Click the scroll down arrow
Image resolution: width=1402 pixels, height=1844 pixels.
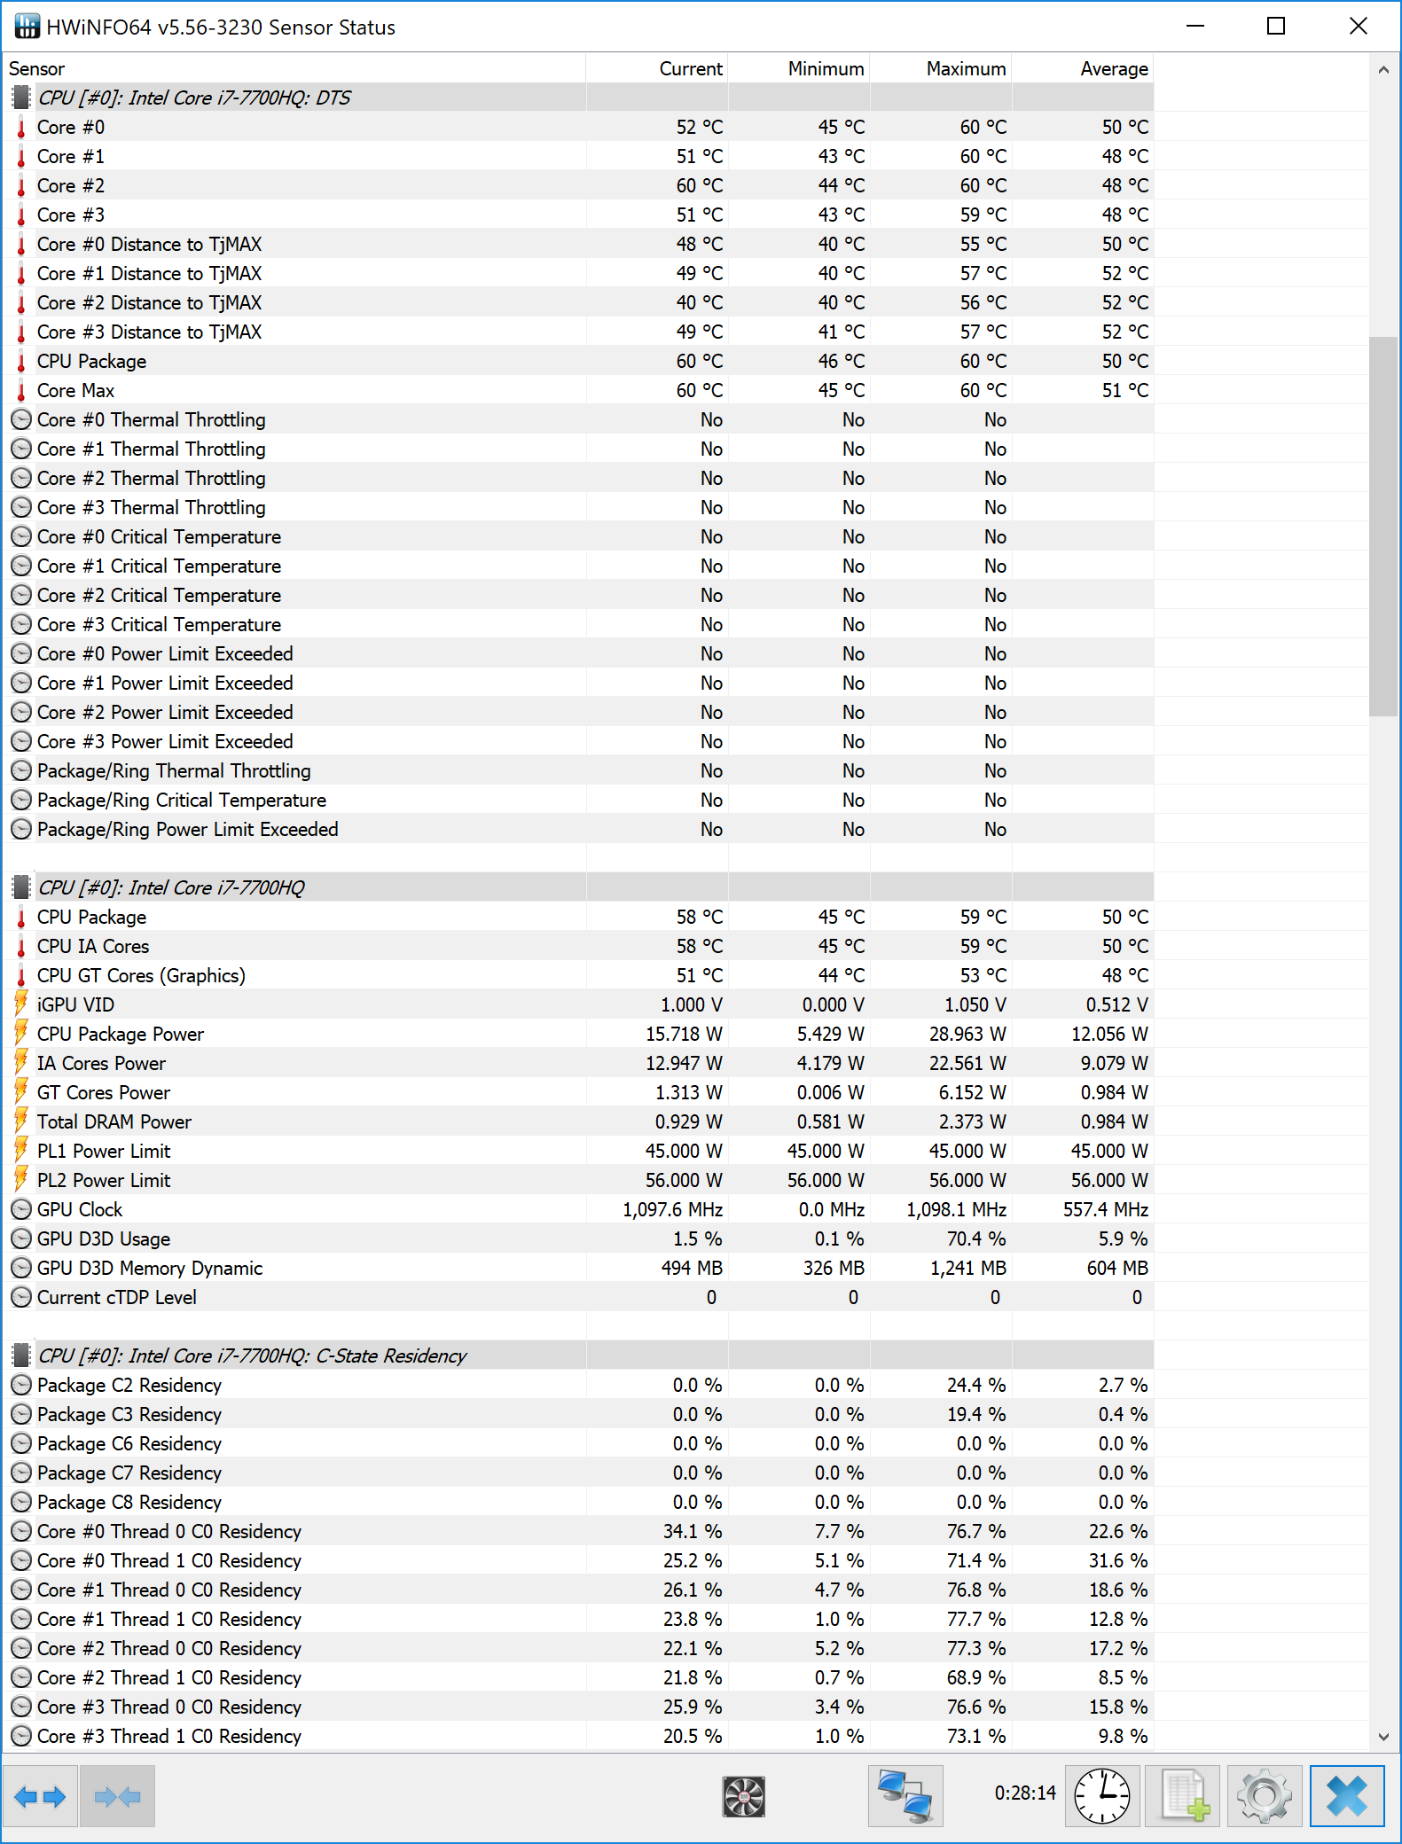pos(1382,1738)
